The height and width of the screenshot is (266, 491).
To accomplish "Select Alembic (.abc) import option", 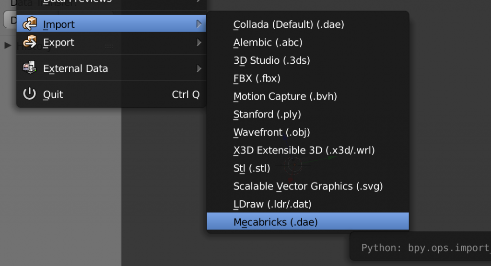I will [268, 43].
